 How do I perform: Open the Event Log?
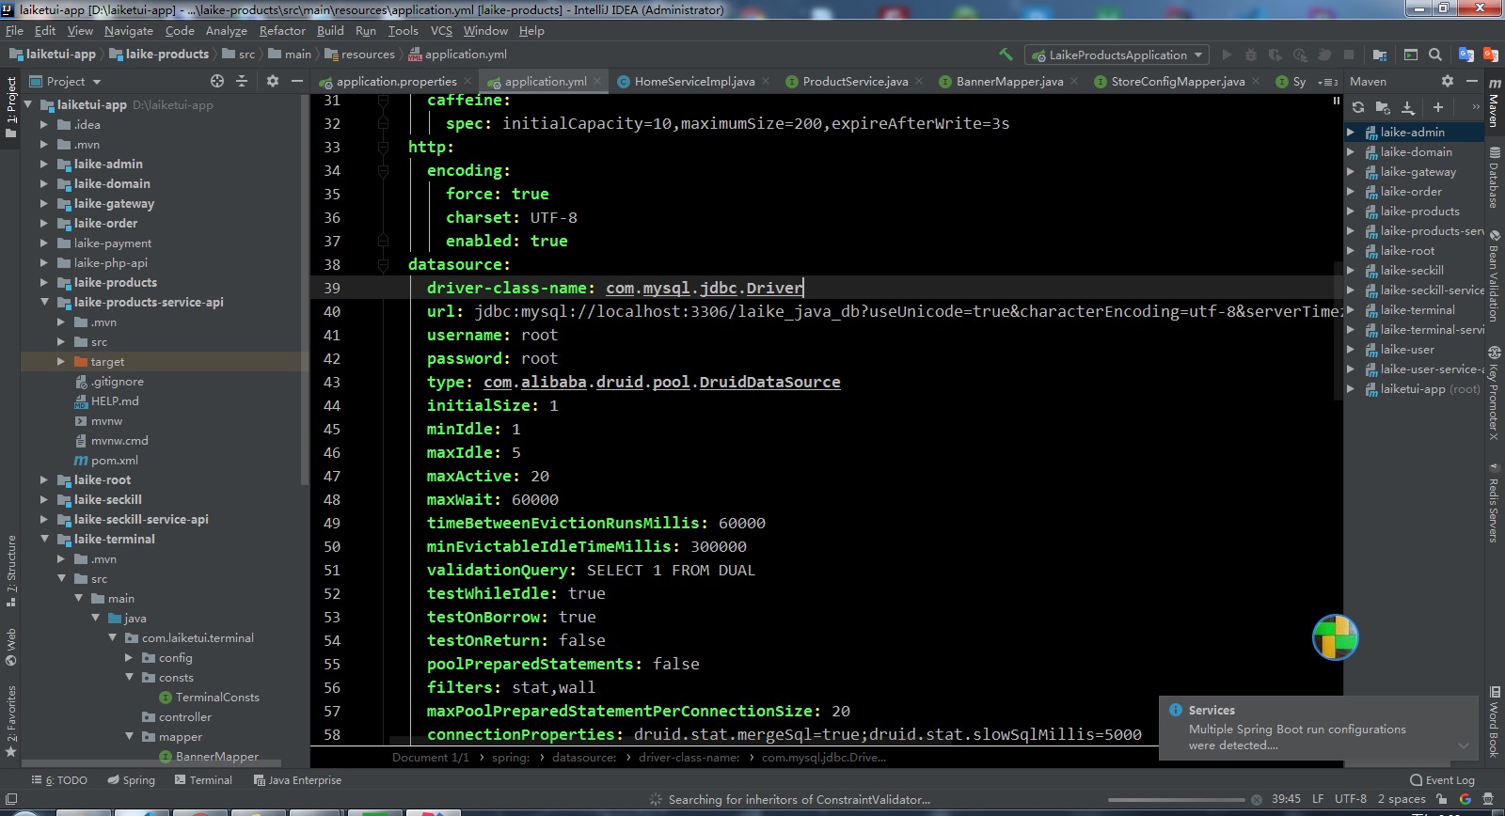[1442, 780]
